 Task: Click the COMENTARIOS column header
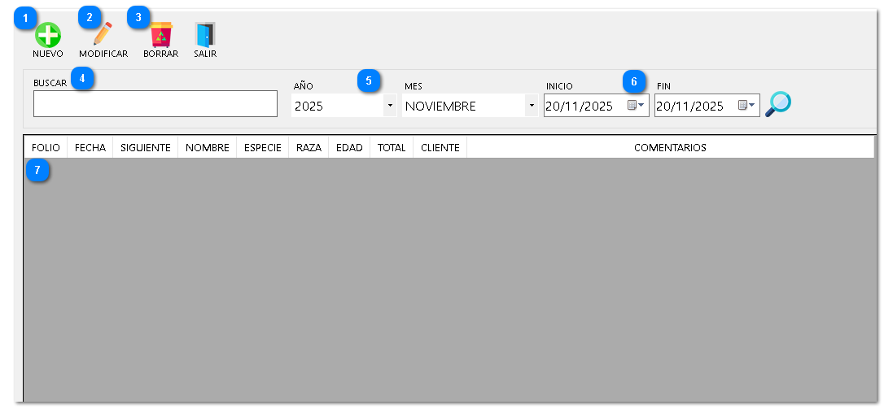[x=670, y=148]
